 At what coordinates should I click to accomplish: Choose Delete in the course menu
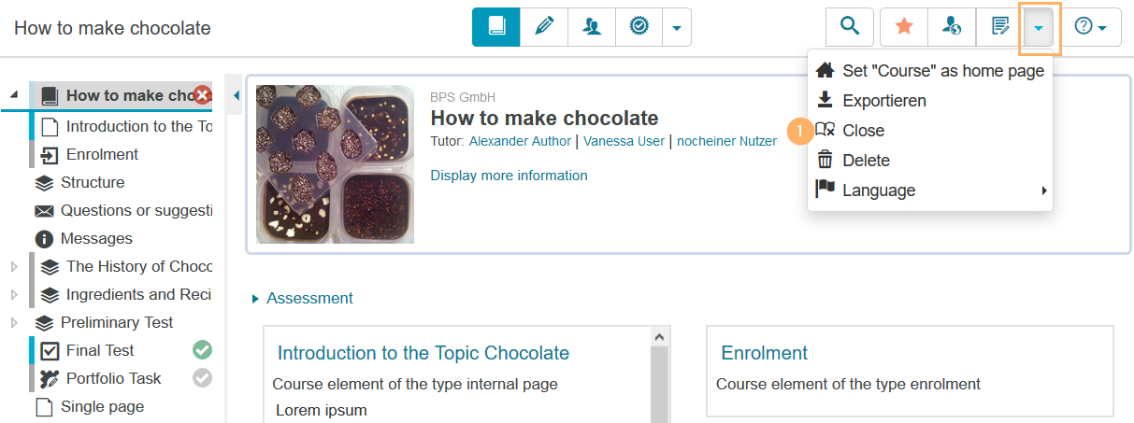click(x=866, y=161)
